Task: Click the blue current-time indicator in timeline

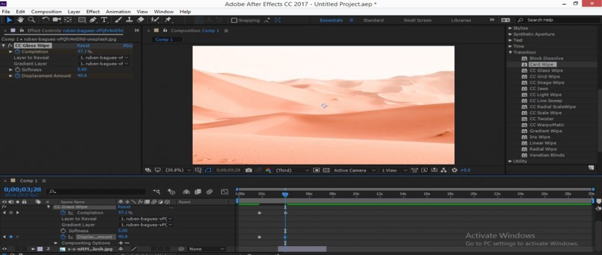Action: pyautogui.click(x=285, y=195)
